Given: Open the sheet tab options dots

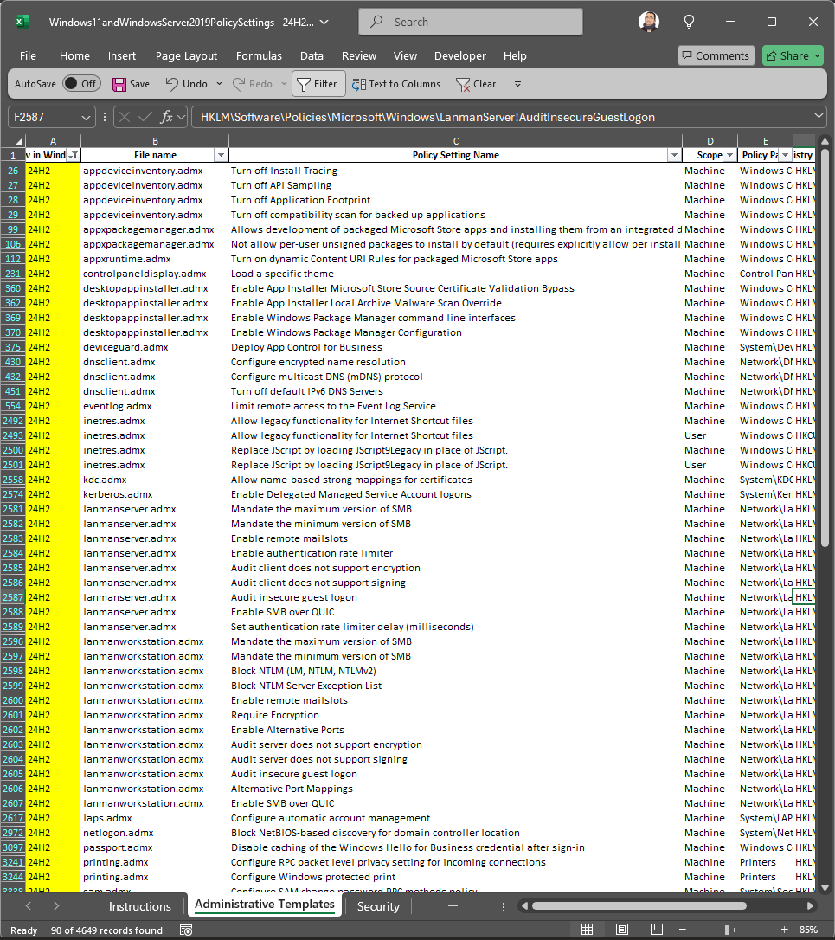Looking at the screenshot, I should click(x=504, y=906).
